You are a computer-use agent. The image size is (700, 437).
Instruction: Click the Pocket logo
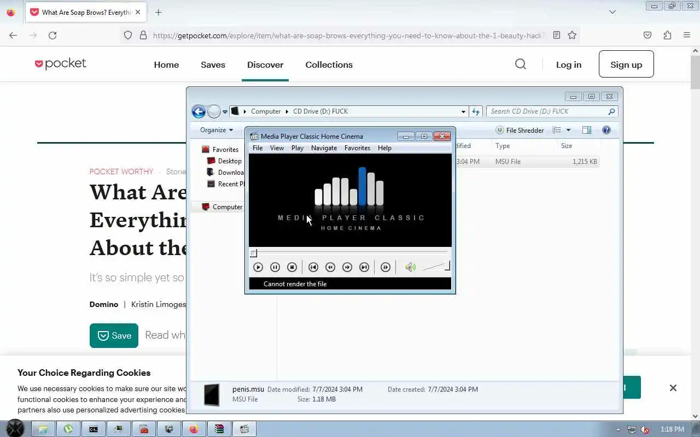[x=60, y=64]
